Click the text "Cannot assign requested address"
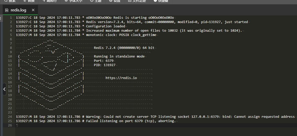 (264, 117)
